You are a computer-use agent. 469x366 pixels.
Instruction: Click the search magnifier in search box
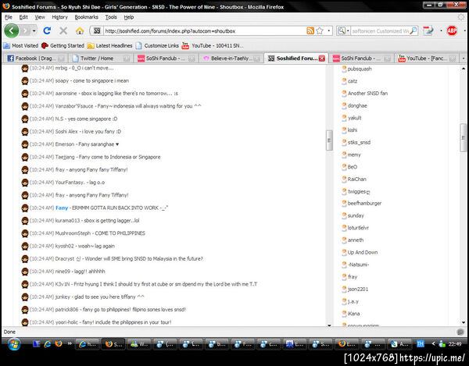coord(414,30)
